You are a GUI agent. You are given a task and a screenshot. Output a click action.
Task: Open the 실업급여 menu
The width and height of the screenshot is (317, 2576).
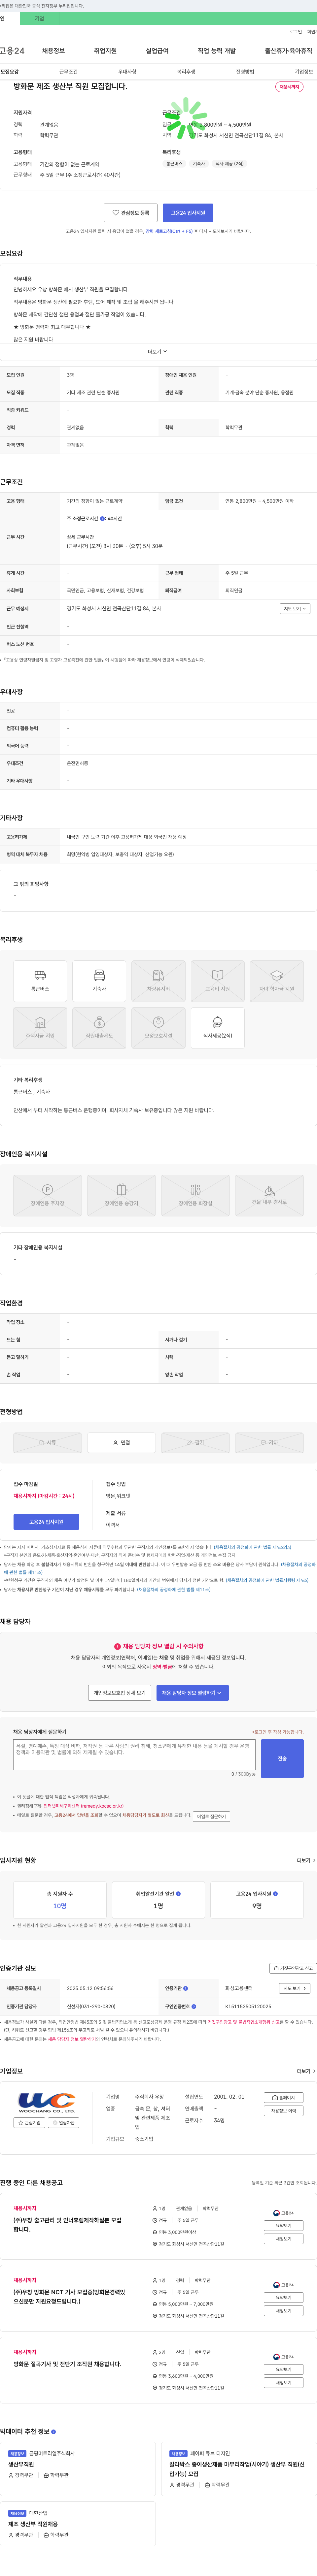[157, 51]
